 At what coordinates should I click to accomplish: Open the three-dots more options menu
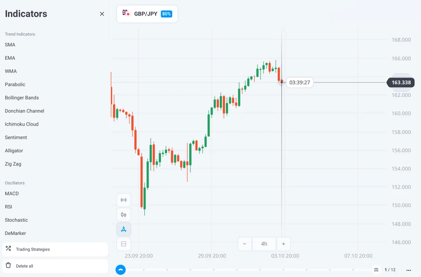click(408, 270)
